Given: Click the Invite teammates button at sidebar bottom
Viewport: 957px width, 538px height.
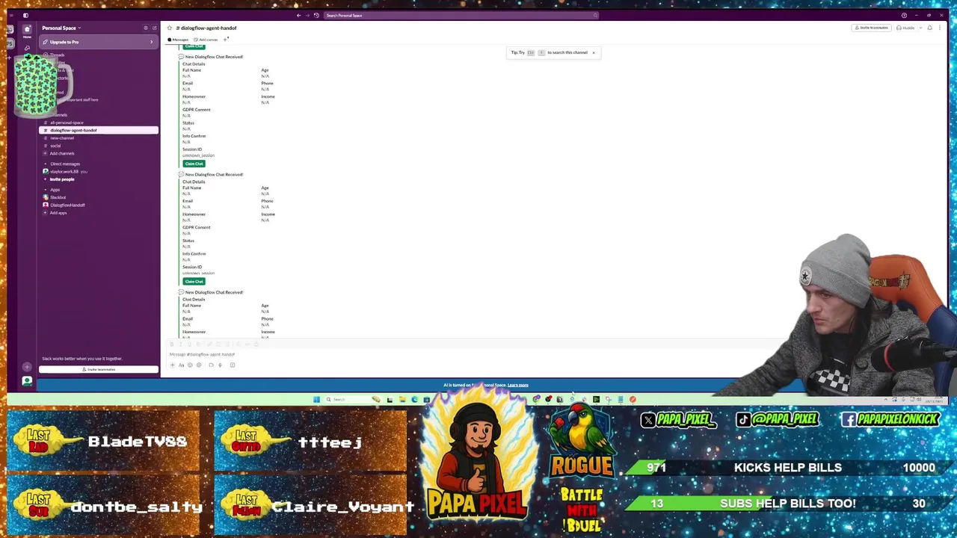Looking at the screenshot, I should pos(99,369).
